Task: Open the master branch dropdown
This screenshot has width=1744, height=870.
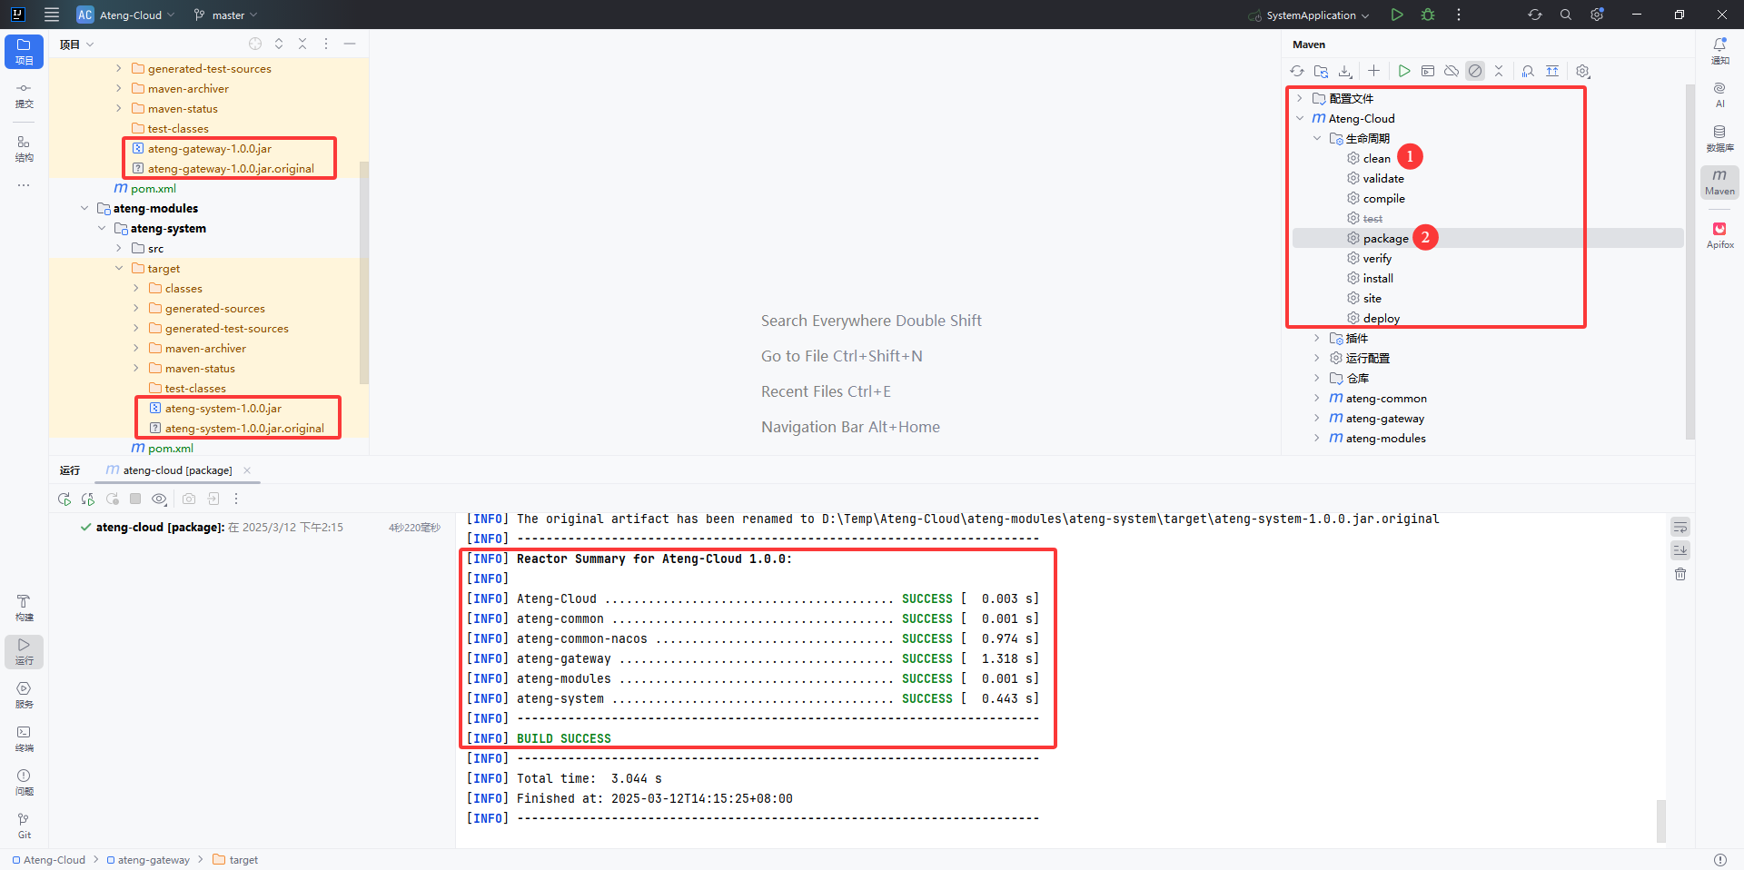Action: [x=226, y=15]
